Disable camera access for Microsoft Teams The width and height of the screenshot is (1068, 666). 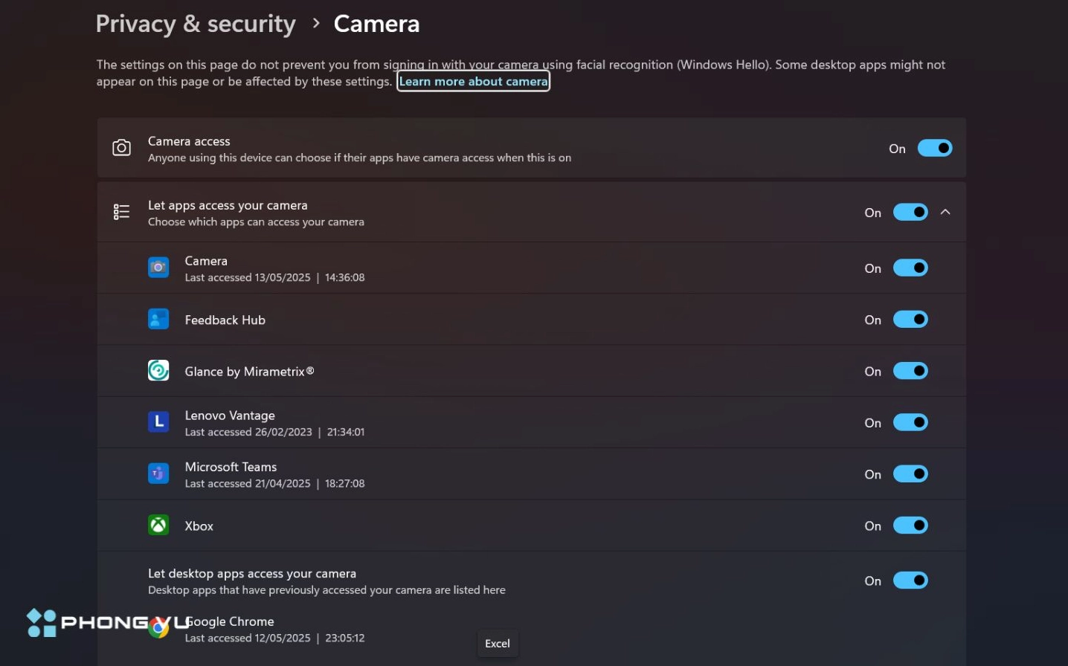tap(910, 473)
